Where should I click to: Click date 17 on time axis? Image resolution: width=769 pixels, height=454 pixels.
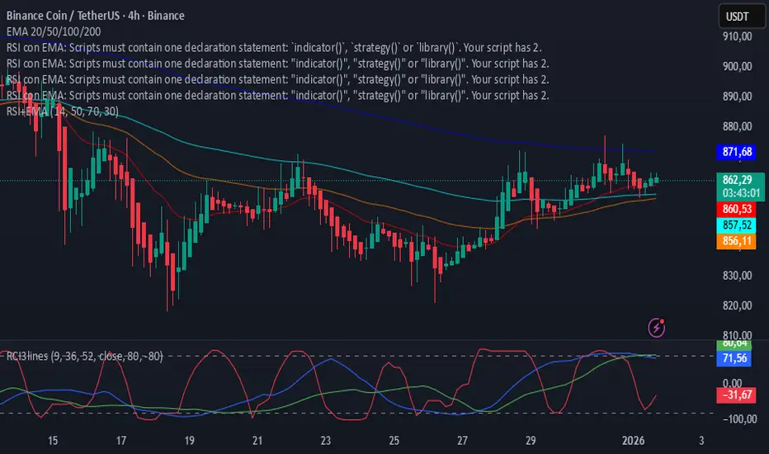121,441
